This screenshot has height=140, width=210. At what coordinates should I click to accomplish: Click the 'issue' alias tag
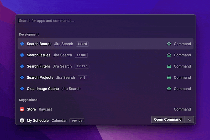click(x=81, y=55)
